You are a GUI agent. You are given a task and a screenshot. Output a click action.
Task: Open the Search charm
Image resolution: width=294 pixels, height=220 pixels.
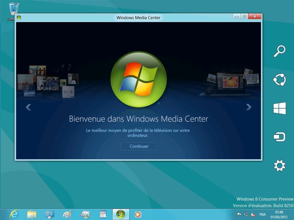point(280,51)
